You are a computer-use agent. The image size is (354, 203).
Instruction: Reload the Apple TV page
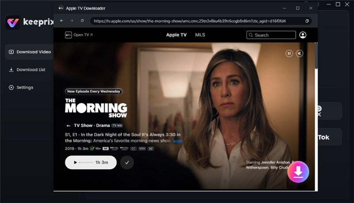click(82, 21)
